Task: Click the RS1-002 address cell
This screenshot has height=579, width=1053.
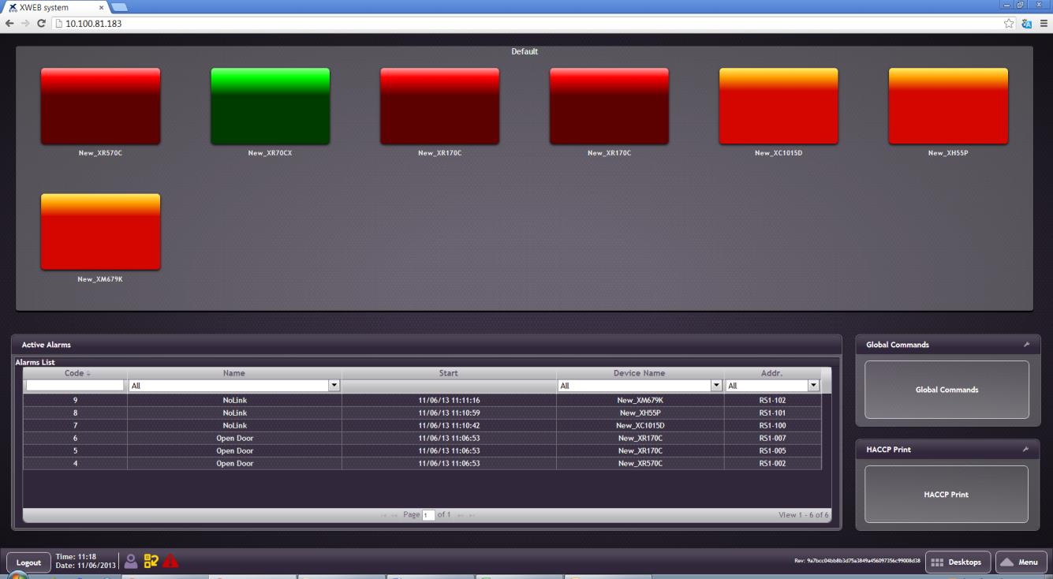Action: click(772, 463)
